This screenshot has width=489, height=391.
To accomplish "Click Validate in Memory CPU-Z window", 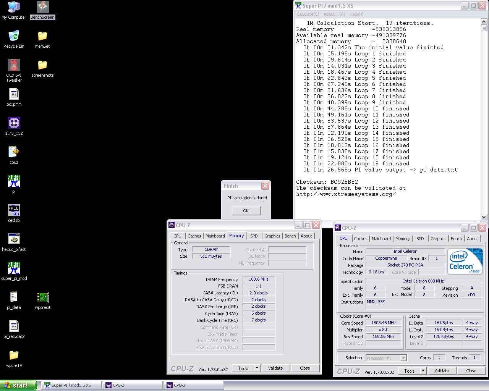I will (275, 368).
